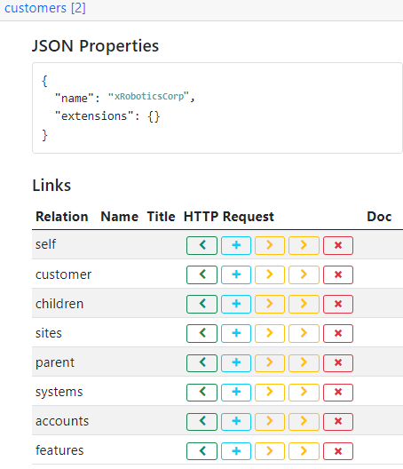This screenshot has width=403, height=469.
Task: Click the first orange arrow for customer row
Action: coord(270,274)
